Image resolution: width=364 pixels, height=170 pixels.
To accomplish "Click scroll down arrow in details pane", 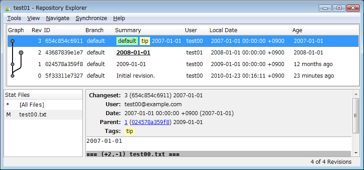I will pyautogui.click(x=355, y=153).
